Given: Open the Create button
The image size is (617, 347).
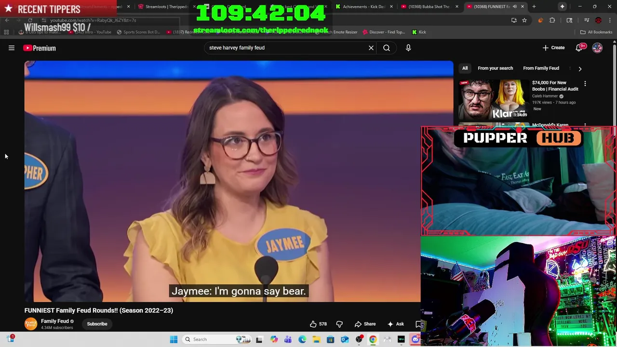Looking at the screenshot, I should pyautogui.click(x=553, y=48).
